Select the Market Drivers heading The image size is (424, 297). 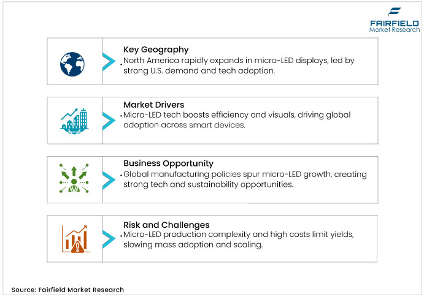pos(153,105)
